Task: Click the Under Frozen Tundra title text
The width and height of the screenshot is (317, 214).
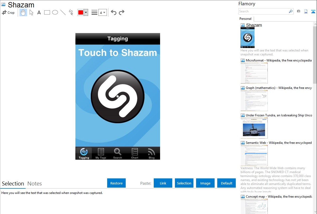Action: (279, 115)
